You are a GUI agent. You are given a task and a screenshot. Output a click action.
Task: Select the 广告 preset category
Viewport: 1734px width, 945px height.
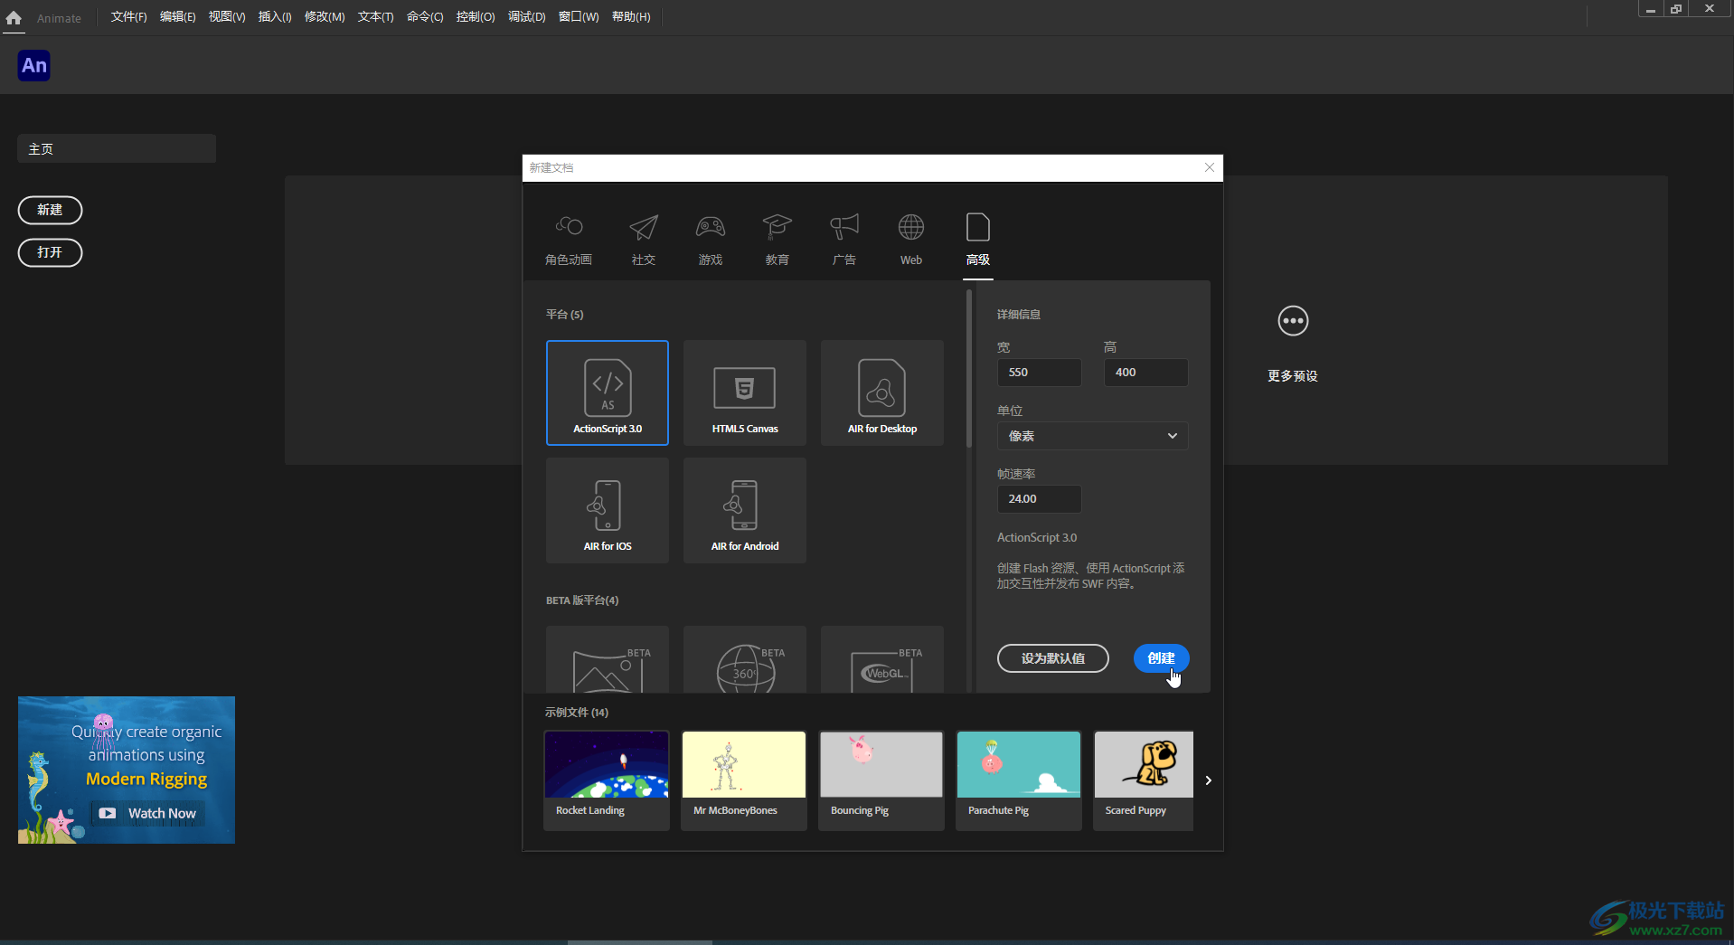tap(844, 240)
